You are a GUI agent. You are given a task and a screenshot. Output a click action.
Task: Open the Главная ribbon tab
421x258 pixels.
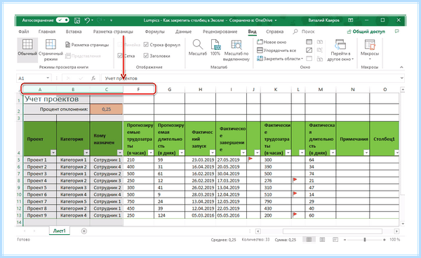pos(47,32)
